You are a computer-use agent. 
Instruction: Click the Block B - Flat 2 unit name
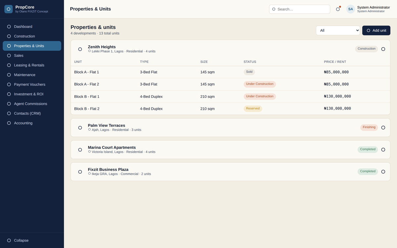[x=87, y=109]
